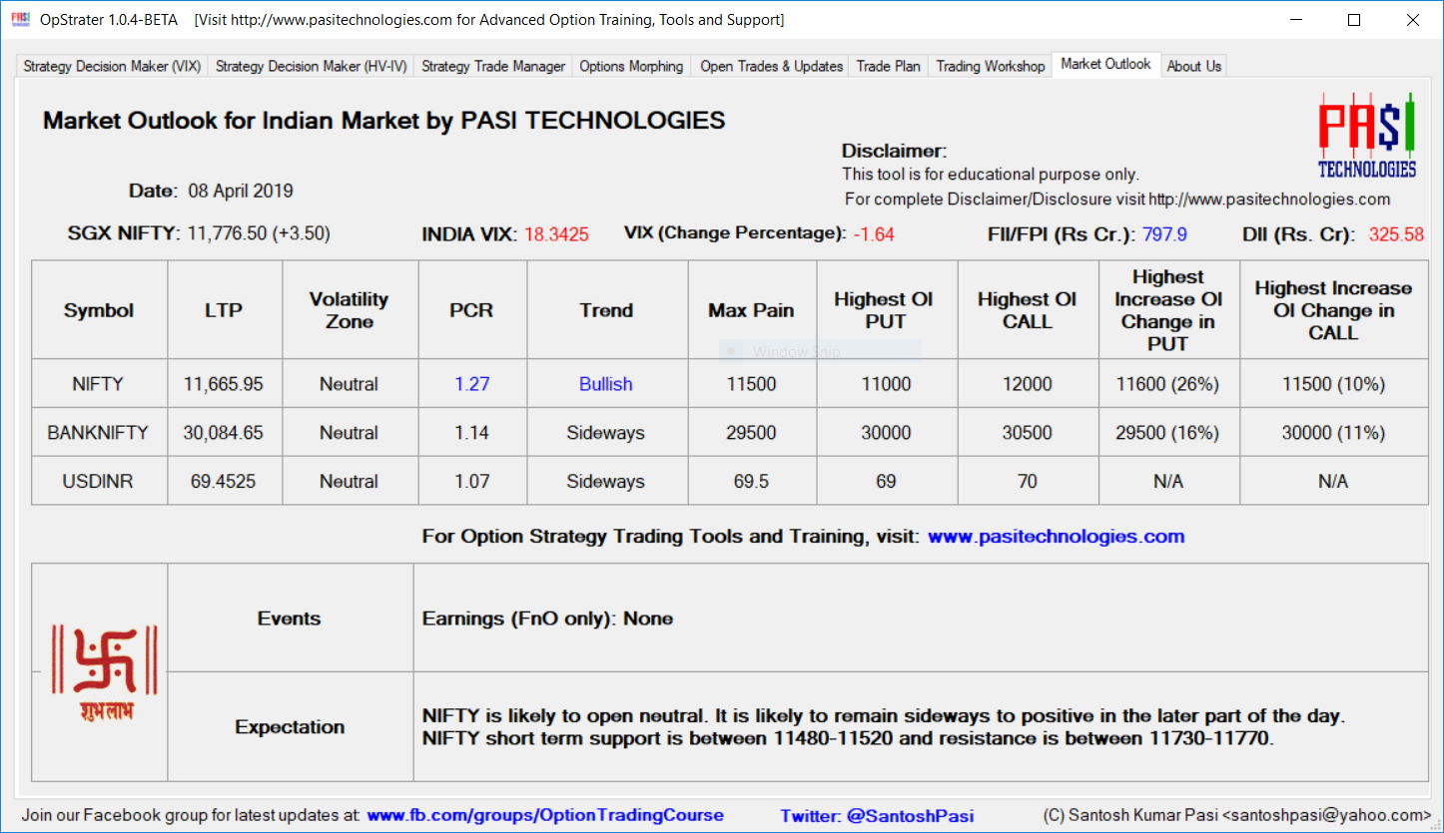Click SGX NIFTY value 11,776.50 (+3.50)
The width and height of the screenshot is (1444, 833).
click(259, 233)
